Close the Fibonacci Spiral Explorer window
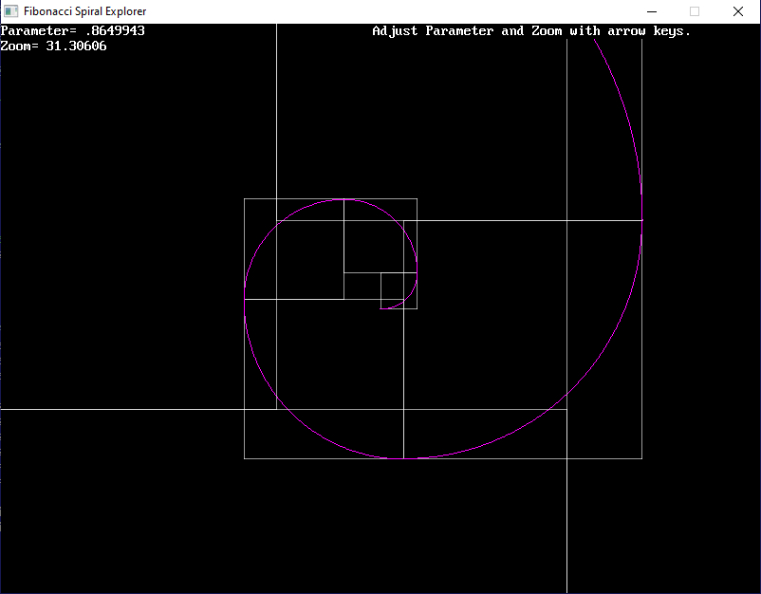 tap(738, 11)
